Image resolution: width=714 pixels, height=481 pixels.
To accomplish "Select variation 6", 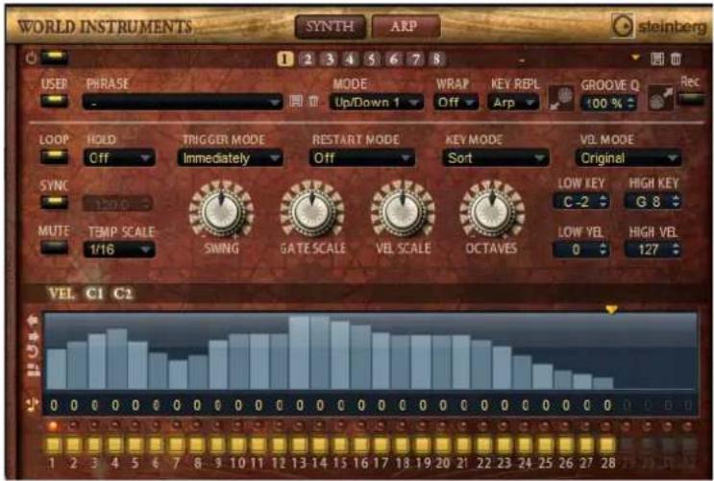I will [393, 59].
